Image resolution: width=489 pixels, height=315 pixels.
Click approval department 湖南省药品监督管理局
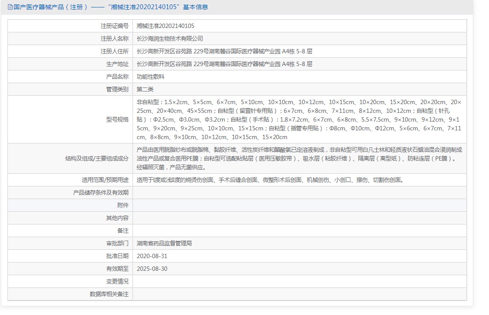[x=164, y=243]
